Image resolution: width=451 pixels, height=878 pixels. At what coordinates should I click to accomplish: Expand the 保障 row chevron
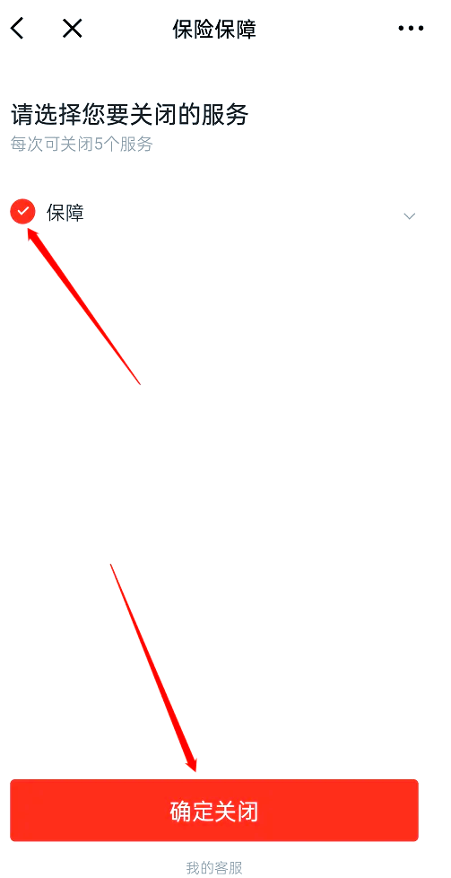point(410,216)
